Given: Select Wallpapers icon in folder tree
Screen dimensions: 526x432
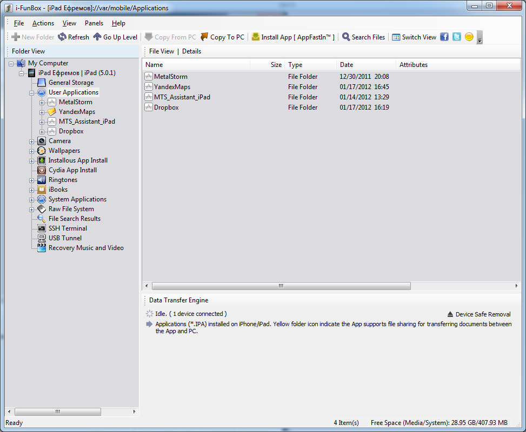Looking at the screenshot, I should [42, 151].
